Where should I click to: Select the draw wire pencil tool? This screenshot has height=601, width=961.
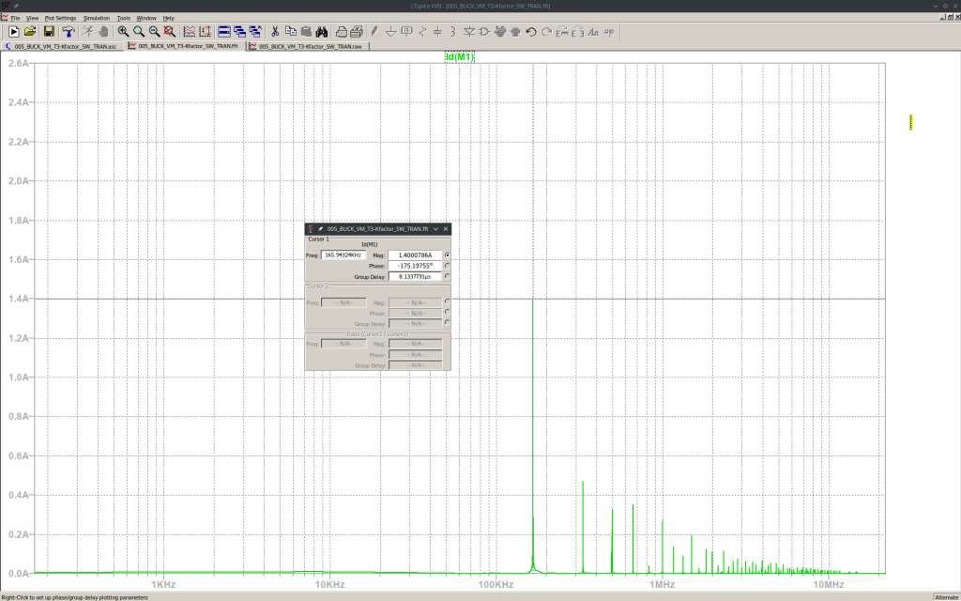click(375, 31)
